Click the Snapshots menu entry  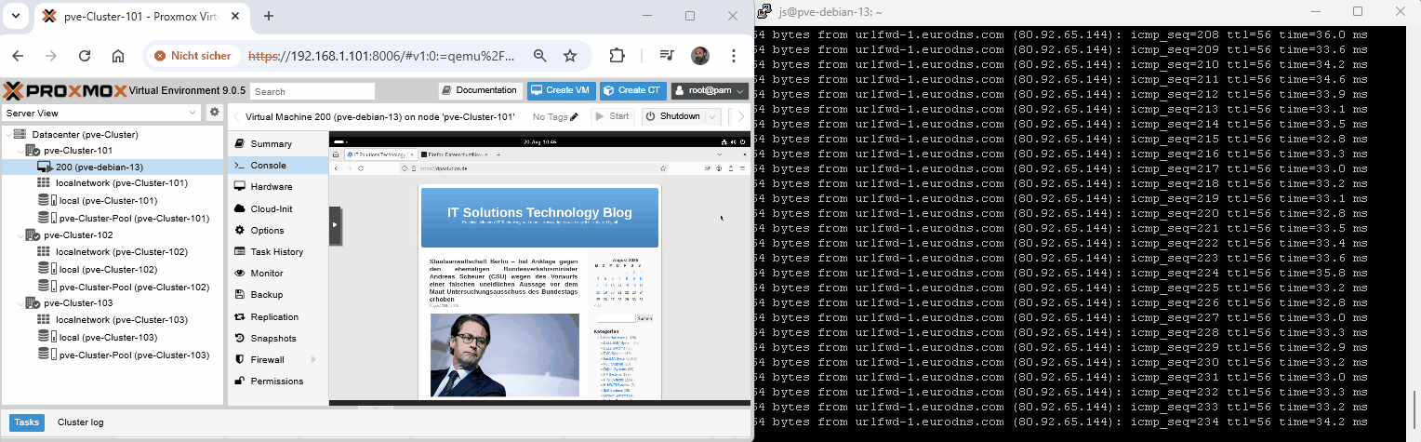click(x=272, y=338)
